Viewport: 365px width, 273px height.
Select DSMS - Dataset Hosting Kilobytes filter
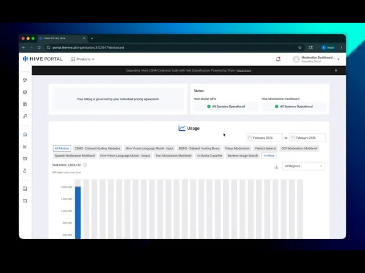pos(98,148)
